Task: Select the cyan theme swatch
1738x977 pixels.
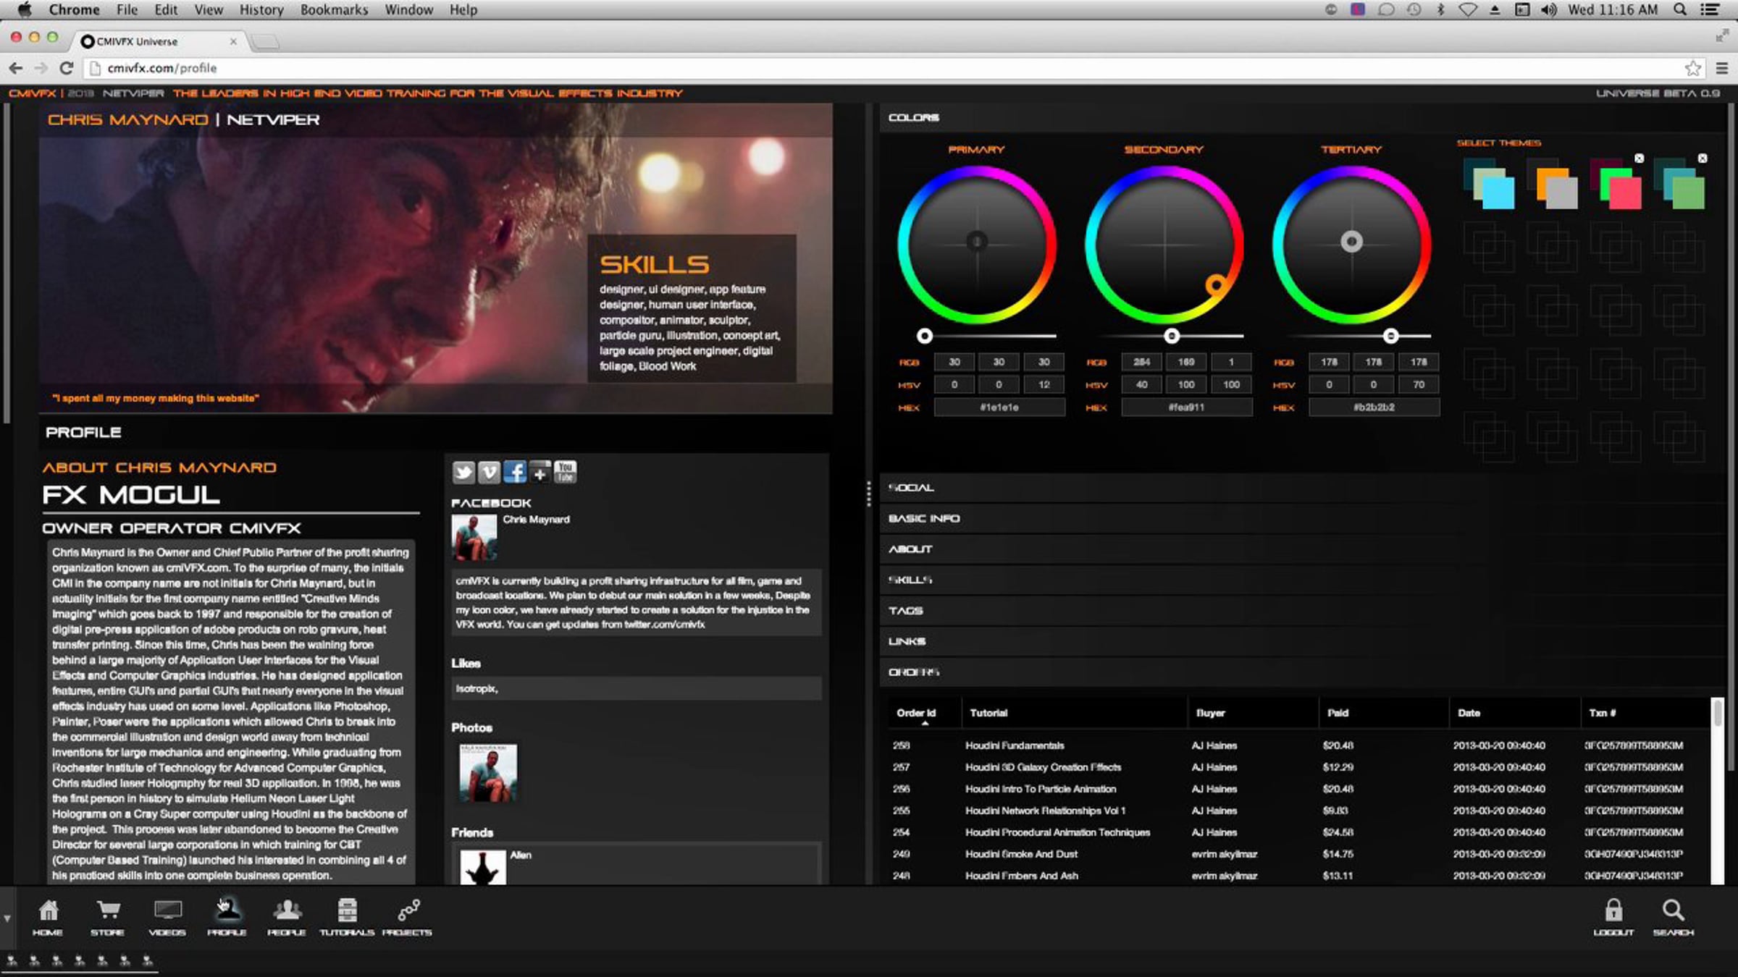Action: pos(1490,185)
